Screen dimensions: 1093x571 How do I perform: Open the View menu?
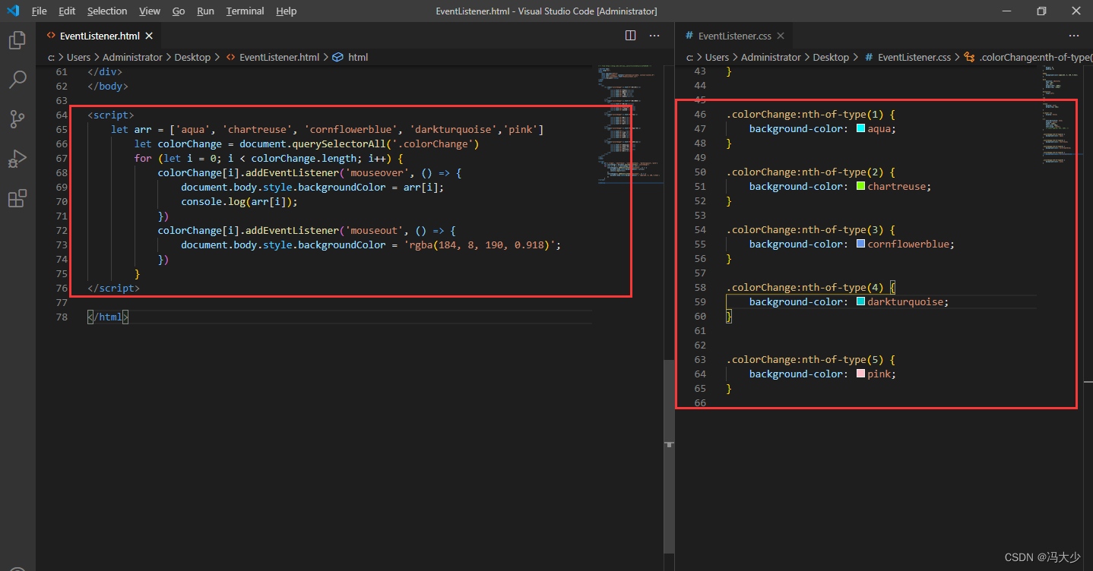click(x=150, y=11)
